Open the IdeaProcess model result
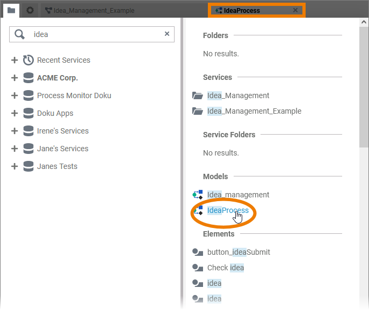 (228, 210)
